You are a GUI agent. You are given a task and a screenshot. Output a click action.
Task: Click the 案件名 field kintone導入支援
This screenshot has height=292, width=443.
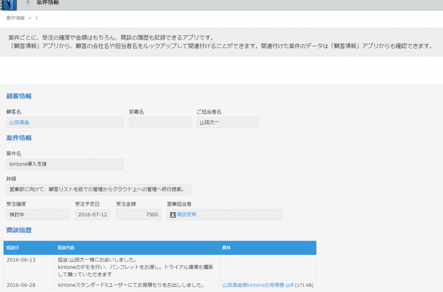click(65, 164)
